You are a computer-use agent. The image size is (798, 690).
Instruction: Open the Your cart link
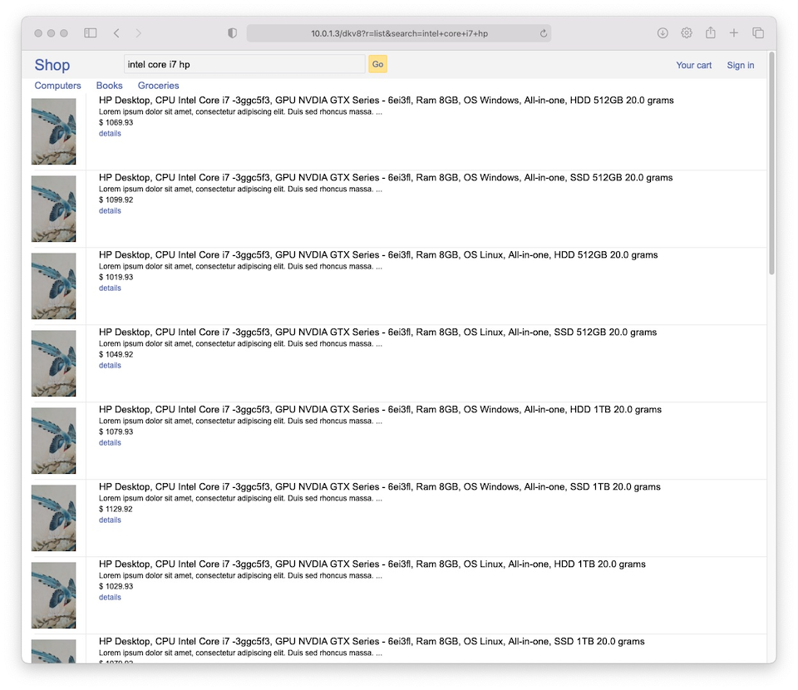pyautogui.click(x=693, y=65)
